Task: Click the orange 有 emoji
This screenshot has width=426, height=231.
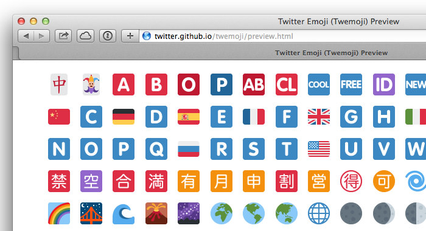Action: coord(189,181)
